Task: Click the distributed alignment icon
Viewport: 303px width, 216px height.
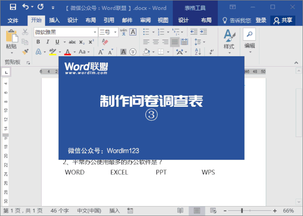Action: point(184,42)
